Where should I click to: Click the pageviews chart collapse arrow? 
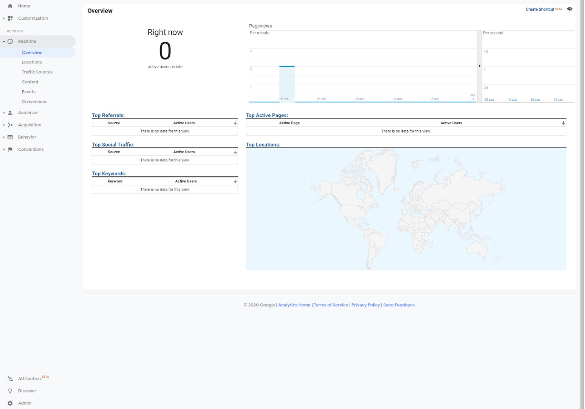click(x=480, y=66)
